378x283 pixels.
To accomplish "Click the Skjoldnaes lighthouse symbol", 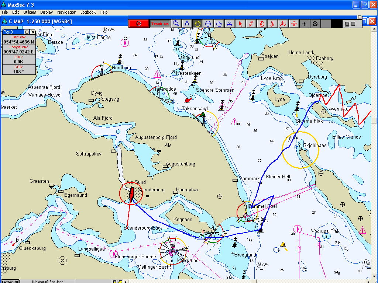I will (300, 147).
